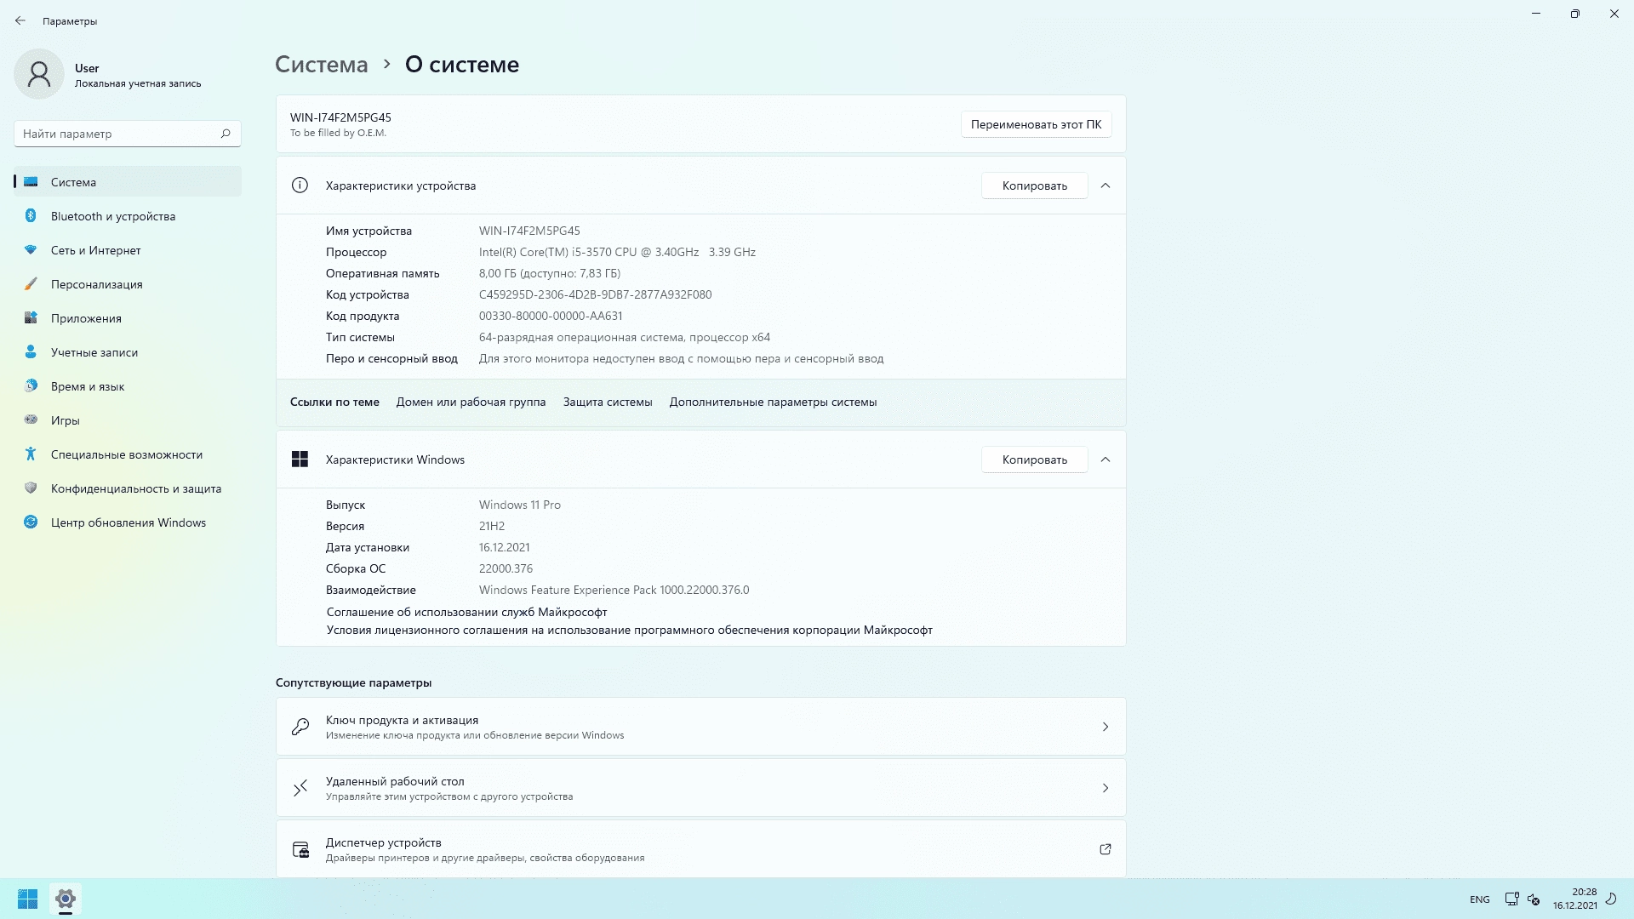Click the Bluetooth icon in sidebar
Viewport: 1634px width, 919px height.
click(x=31, y=215)
